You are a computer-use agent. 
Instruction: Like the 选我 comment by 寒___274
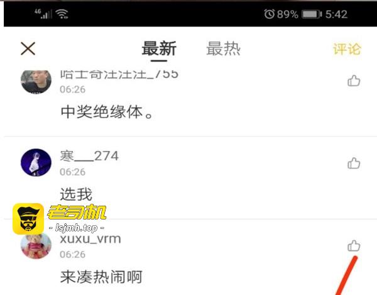[x=354, y=164]
